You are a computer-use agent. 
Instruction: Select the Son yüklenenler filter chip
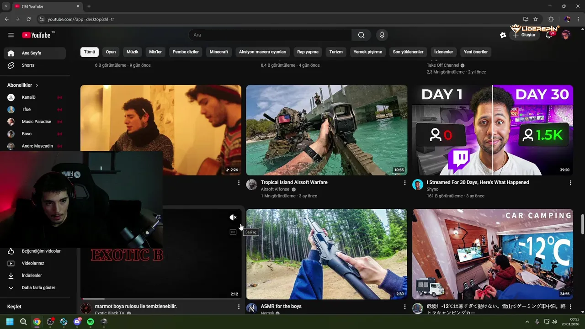408,52
